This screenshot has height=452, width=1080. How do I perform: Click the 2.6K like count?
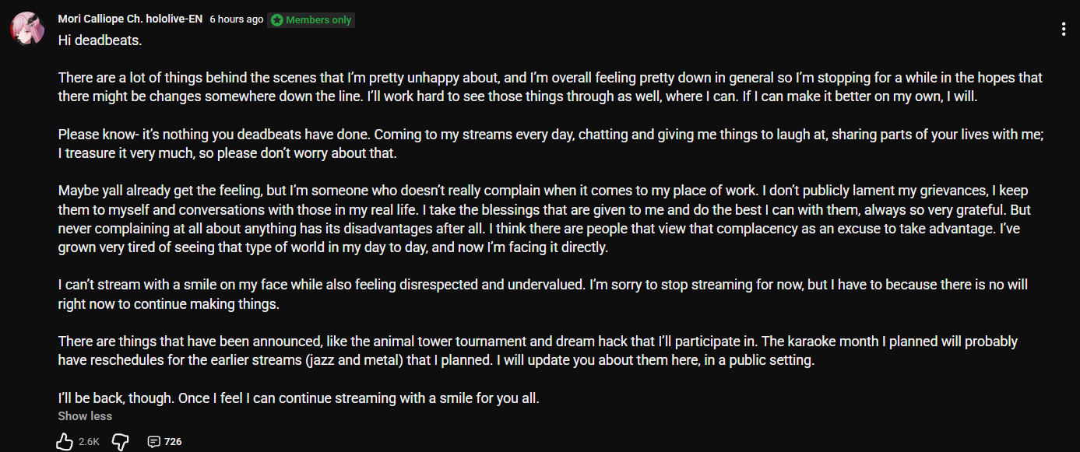tap(89, 442)
